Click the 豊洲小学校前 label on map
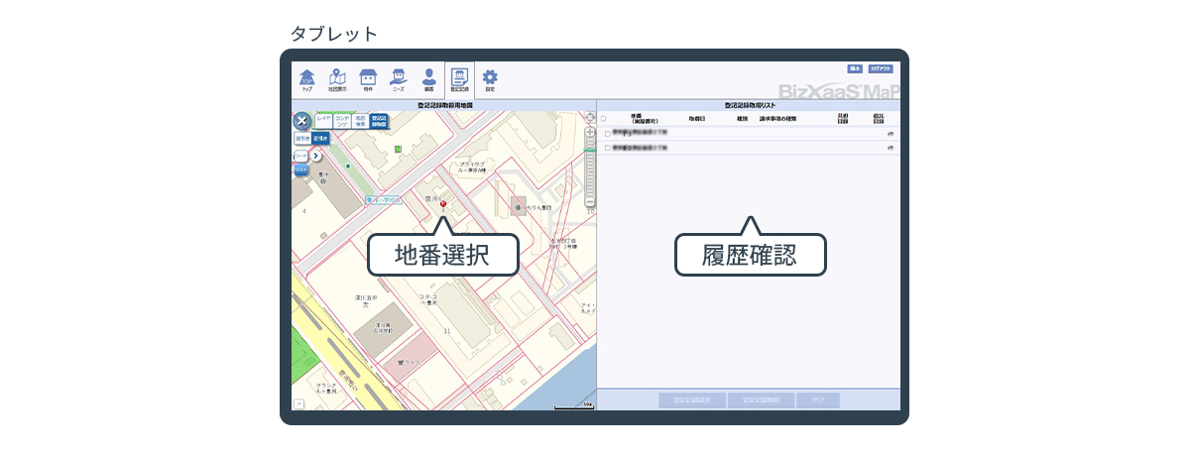The image size is (1190, 453). click(384, 199)
